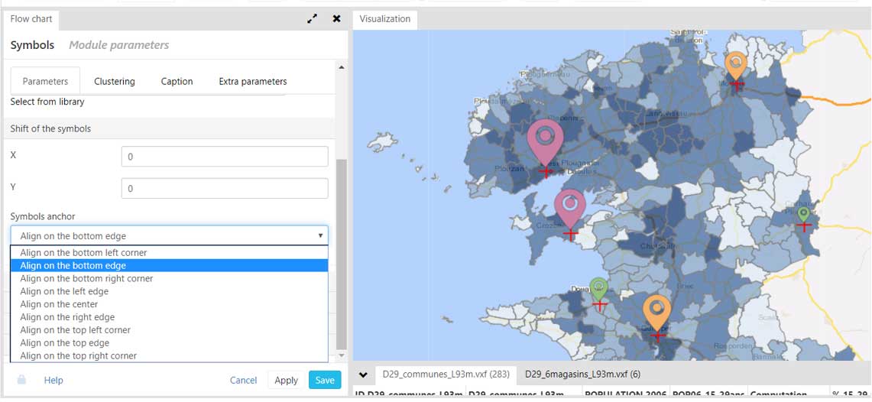
Task: Click the Select from library label
Action: tap(47, 102)
